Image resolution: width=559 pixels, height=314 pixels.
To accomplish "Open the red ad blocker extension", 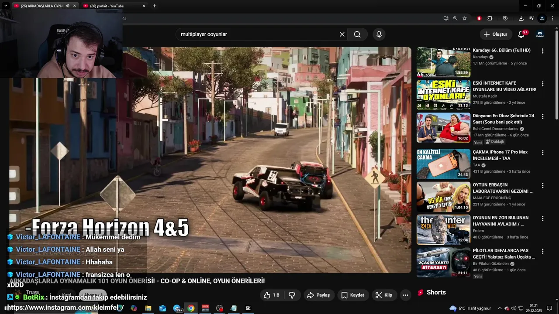I will [x=479, y=18].
